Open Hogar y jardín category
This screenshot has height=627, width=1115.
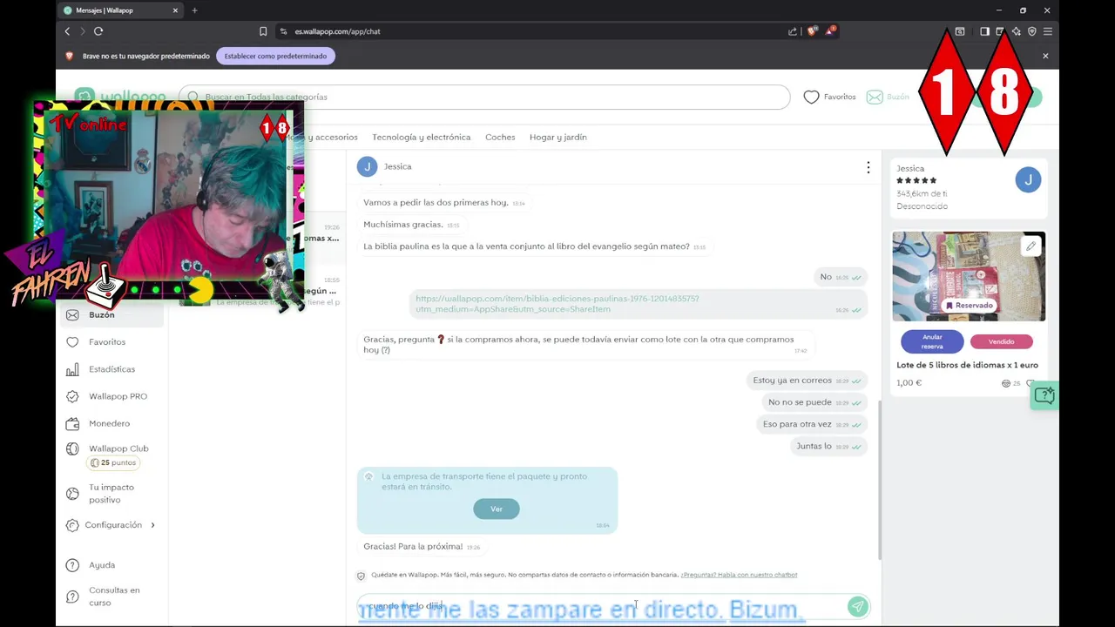pyautogui.click(x=557, y=137)
